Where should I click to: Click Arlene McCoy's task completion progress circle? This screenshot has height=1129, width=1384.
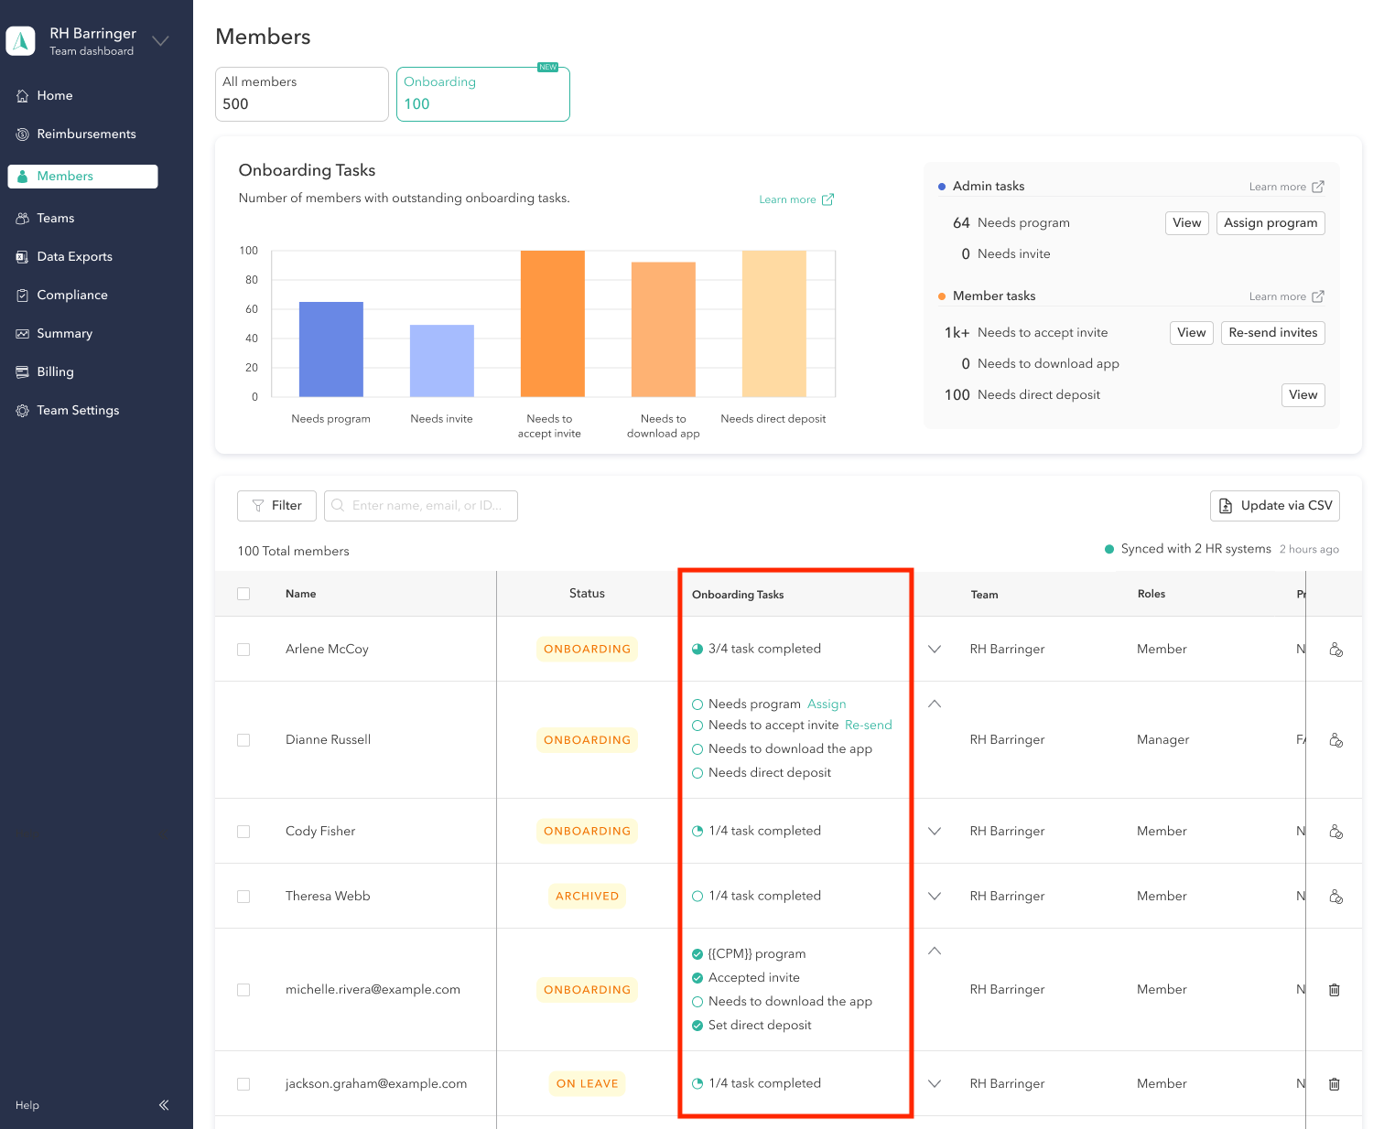697,649
